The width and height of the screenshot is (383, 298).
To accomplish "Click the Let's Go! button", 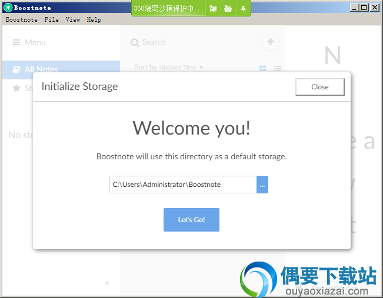I will click(191, 220).
